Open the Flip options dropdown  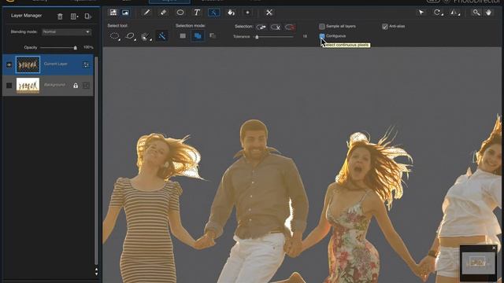pos(455,13)
